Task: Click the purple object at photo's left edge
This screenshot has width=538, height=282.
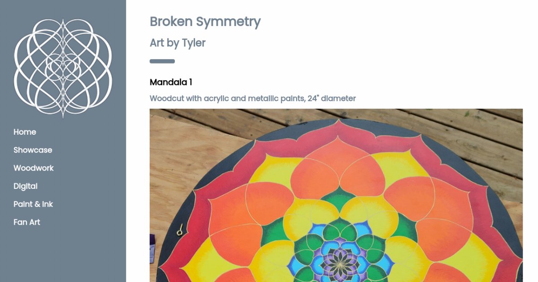Action: pyautogui.click(x=152, y=248)
